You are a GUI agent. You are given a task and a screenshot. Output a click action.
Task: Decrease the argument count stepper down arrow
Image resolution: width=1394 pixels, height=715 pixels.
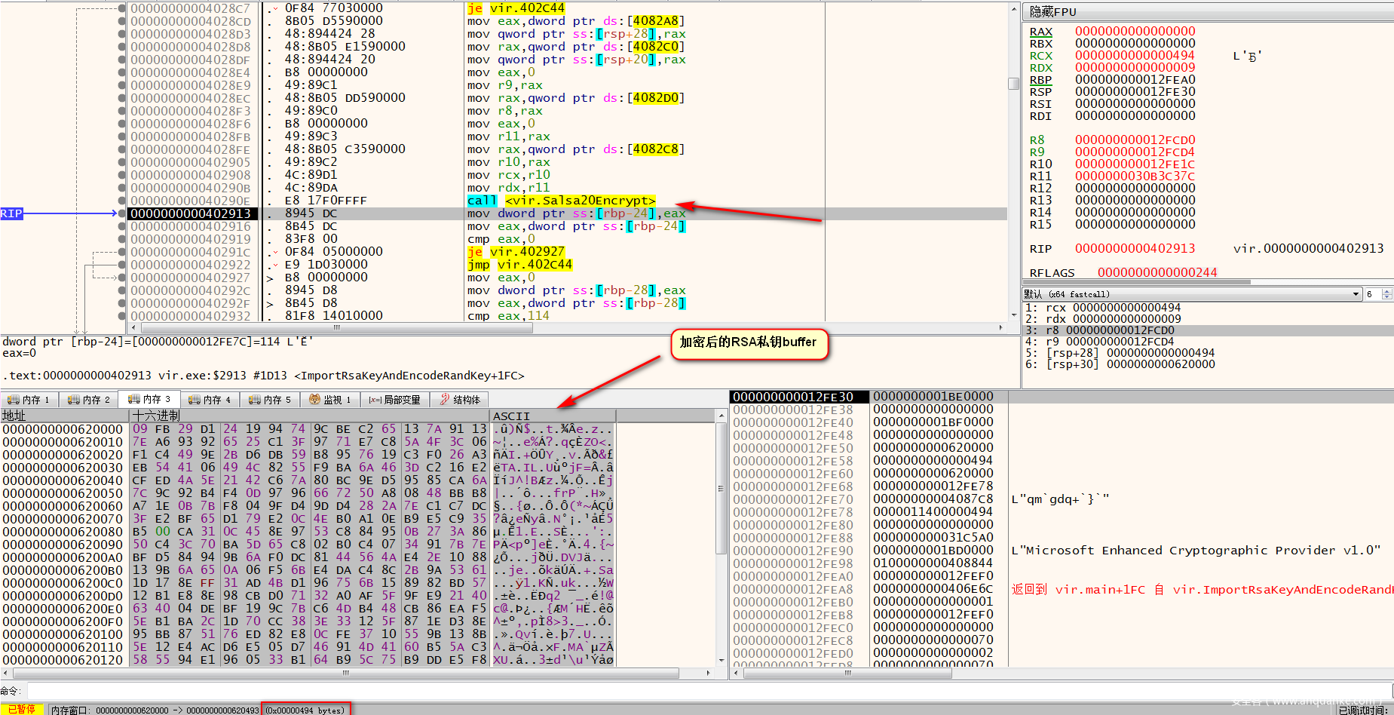point(1386,297)
